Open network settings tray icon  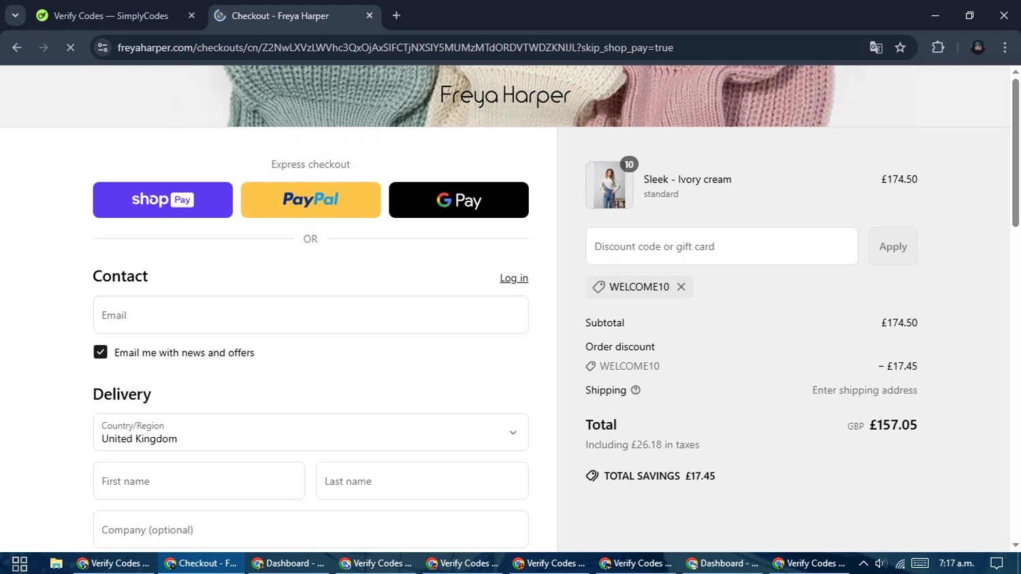point(900,563)
